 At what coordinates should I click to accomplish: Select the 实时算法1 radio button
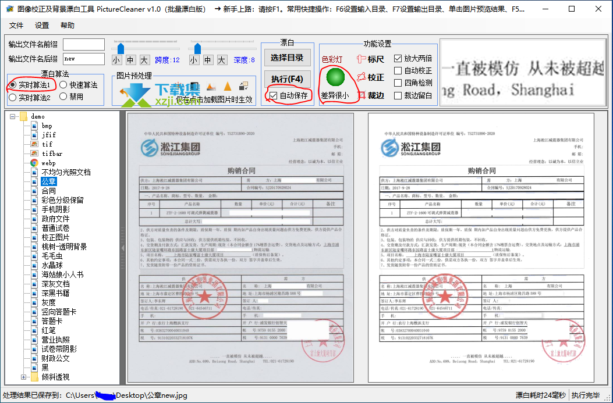12,85
